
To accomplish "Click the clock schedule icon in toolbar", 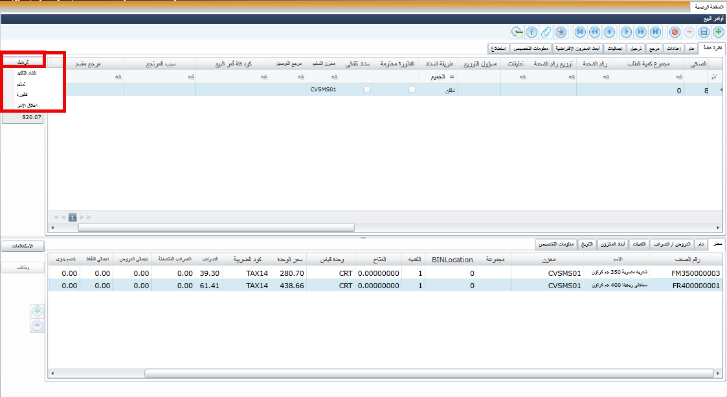I will pos(516,31).
